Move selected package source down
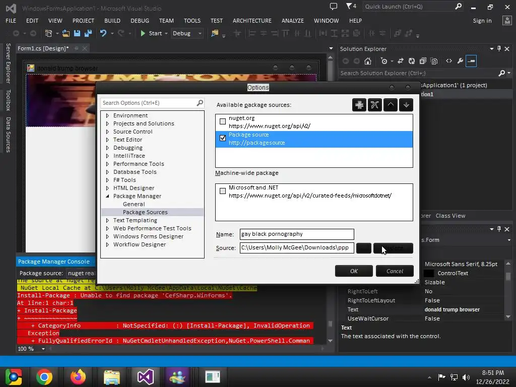This screenshot has height=387, width=516. click(406, 105)
